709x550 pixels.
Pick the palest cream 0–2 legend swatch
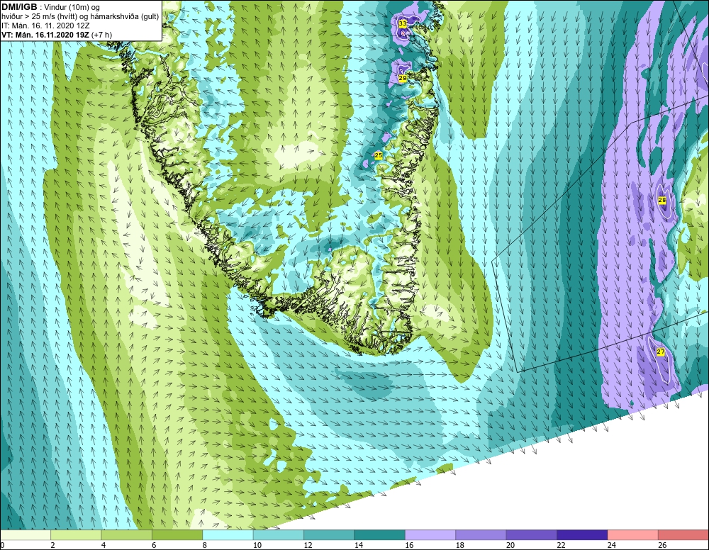click(26, 535)
